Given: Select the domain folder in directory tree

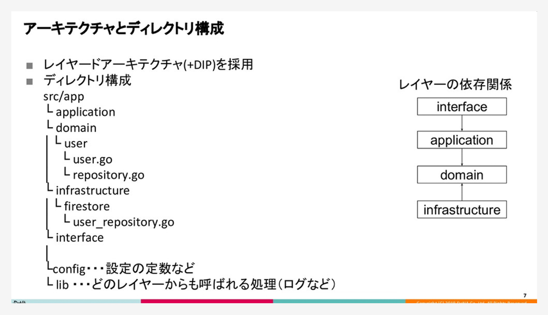Looking at the screenshot, I should [76, 128].
